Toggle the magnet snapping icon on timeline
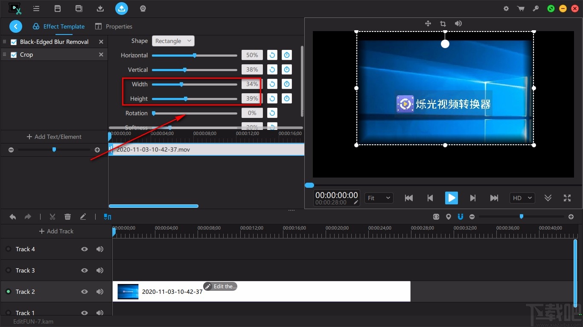 pyautogui.click(x=460, y=217)
